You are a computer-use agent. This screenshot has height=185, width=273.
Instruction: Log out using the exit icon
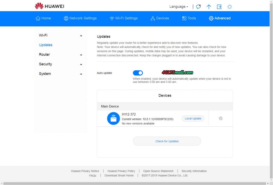[x=219, y=7]
